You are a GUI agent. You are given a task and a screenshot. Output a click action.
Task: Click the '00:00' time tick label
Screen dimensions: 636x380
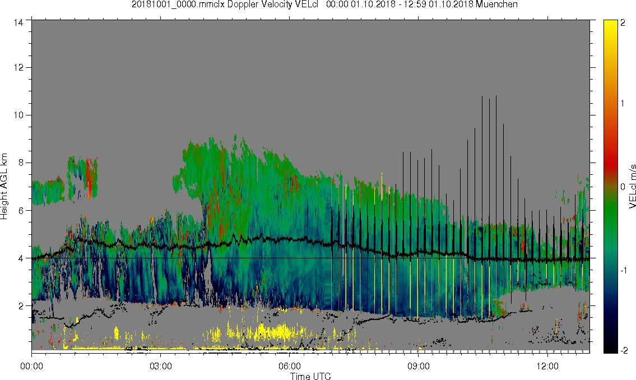point(31,366)
